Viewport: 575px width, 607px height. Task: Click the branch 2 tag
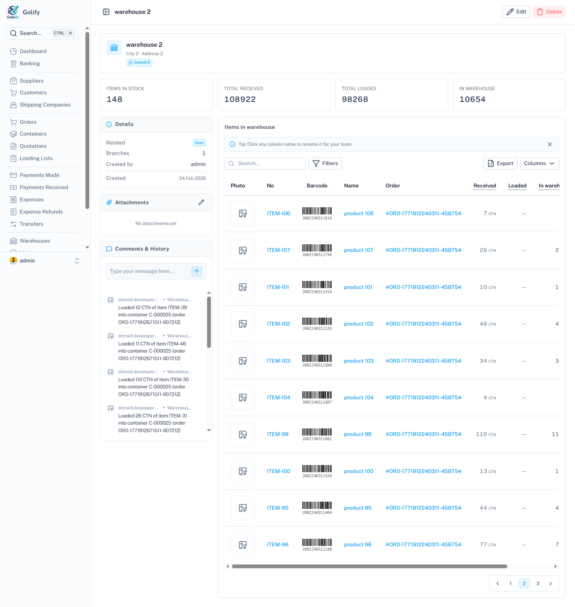[x=139, y=63]
